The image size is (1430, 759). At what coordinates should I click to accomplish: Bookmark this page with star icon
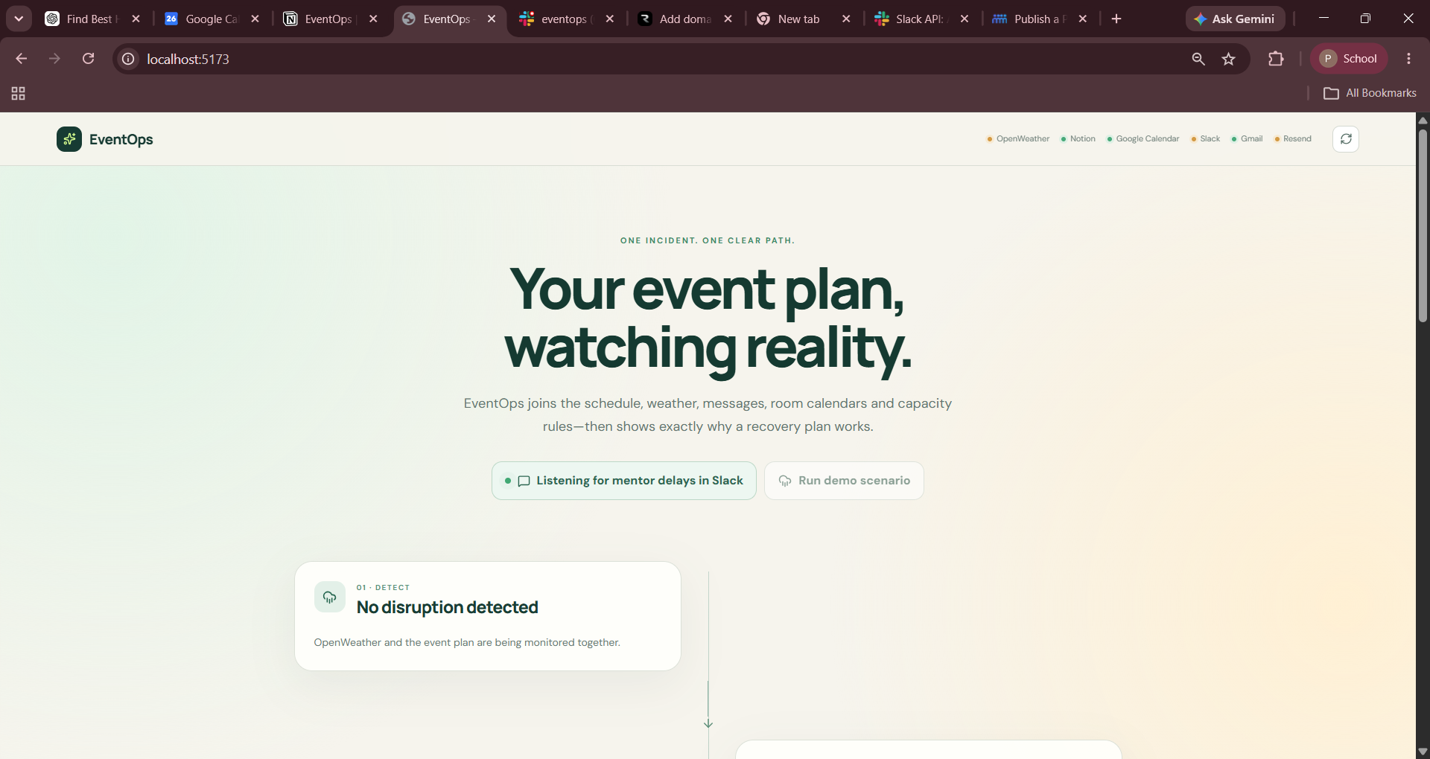1229,59
